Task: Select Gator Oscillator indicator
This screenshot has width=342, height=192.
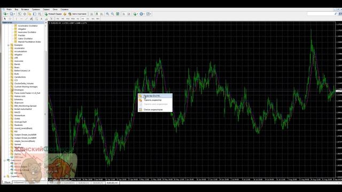Action: [25, 38]
